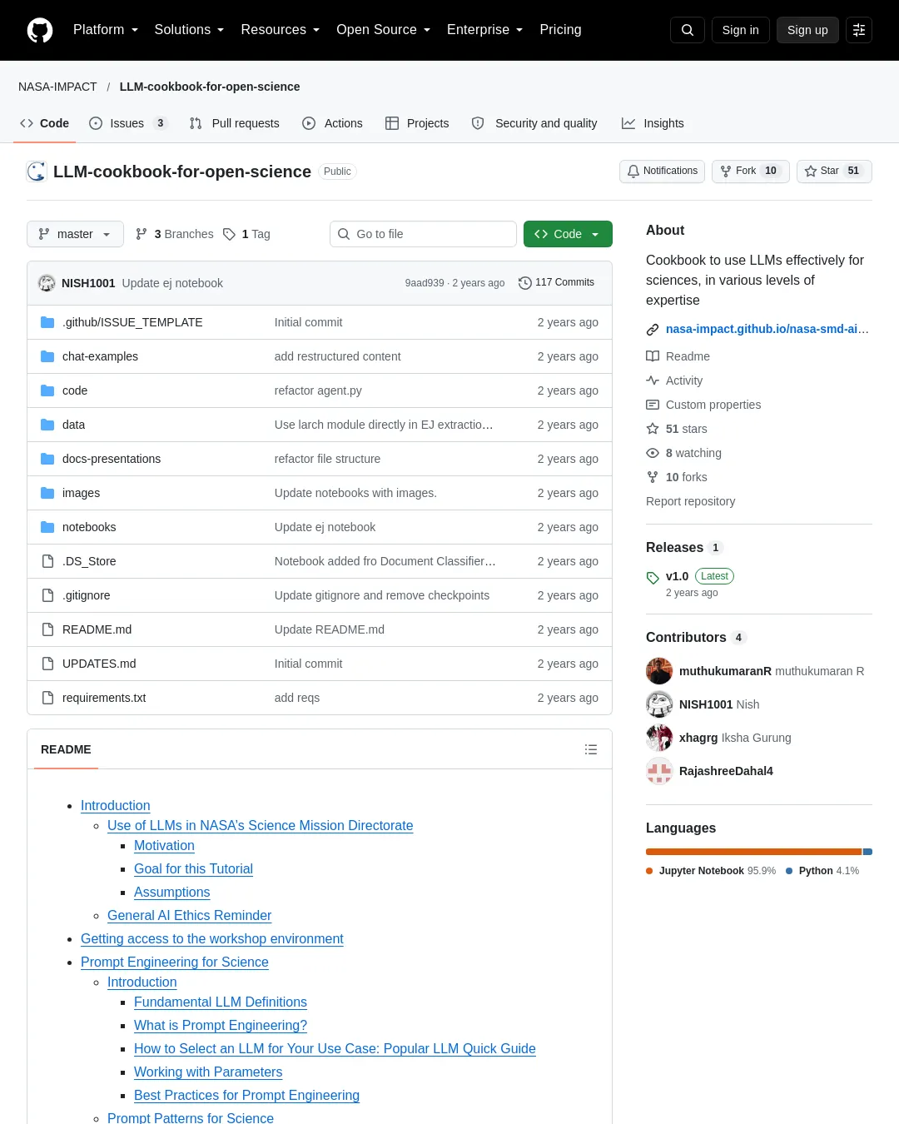Click the blue Python language bar segment
Viewport: 899px width, 1124px height.
[867, 852]
